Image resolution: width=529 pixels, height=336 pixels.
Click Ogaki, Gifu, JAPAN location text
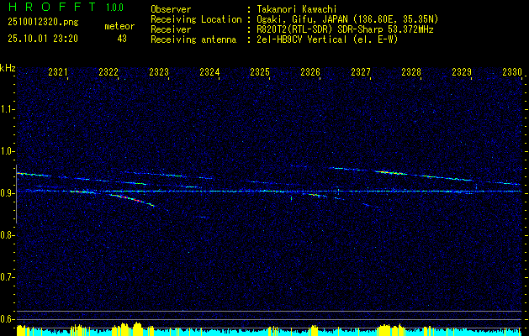(x=347, y=19)
